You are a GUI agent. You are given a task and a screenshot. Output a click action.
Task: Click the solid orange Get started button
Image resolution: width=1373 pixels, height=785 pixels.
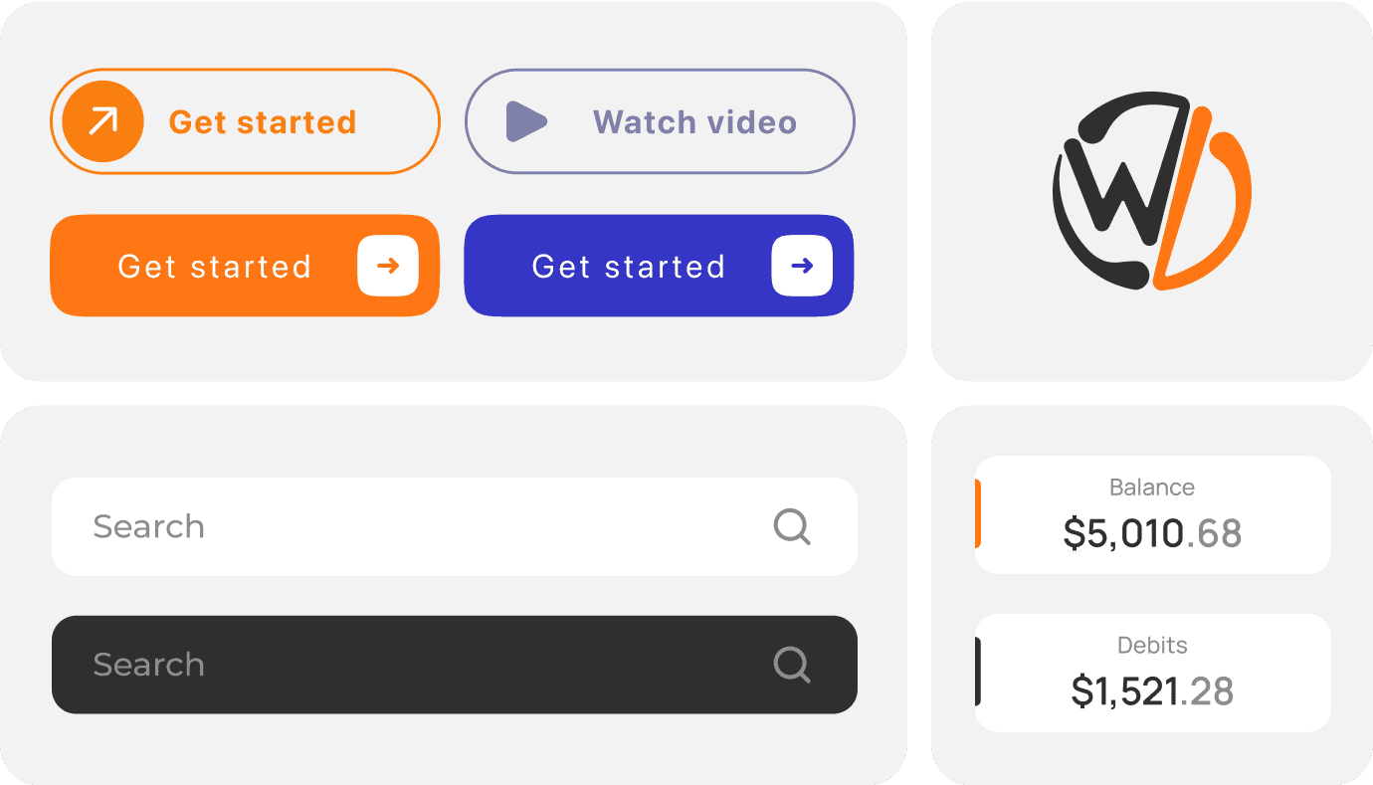point(245,266)
